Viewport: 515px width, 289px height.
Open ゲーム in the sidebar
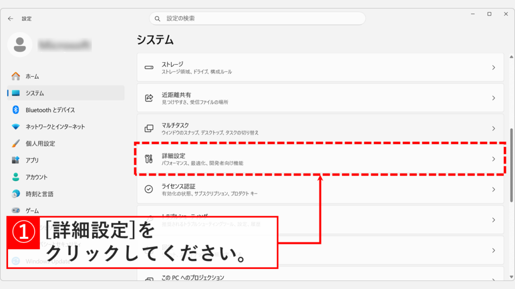(66, 210)
